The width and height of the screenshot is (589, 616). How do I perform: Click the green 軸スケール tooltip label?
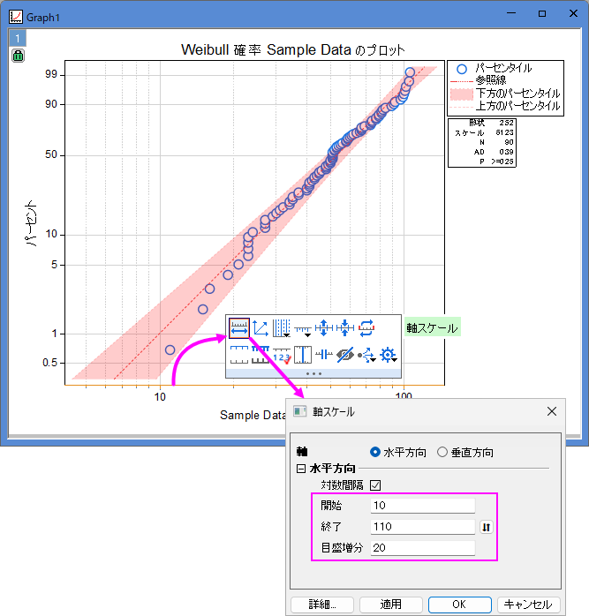point(432,327)
